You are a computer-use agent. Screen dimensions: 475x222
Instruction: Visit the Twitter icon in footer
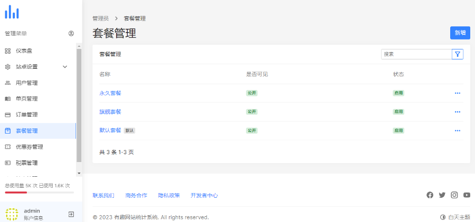442,195
